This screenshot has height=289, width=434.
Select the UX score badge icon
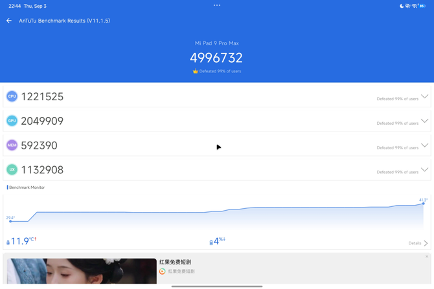12,169
